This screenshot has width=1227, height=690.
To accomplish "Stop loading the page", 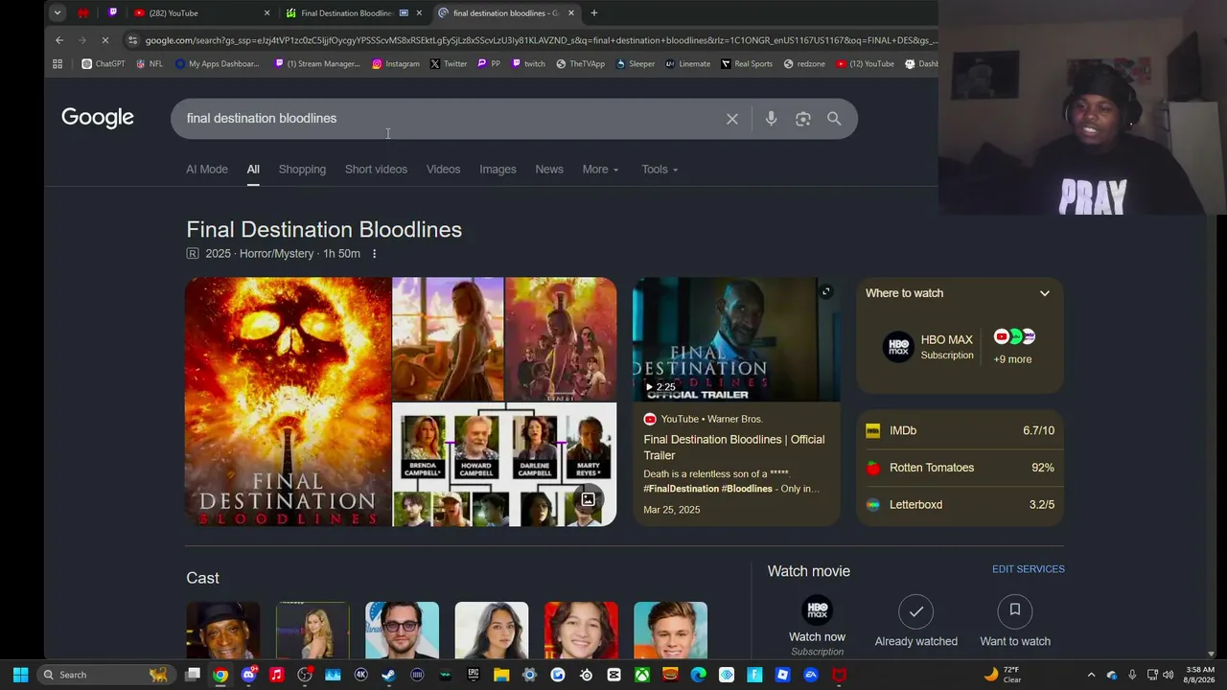I will (x=105, y=40).
